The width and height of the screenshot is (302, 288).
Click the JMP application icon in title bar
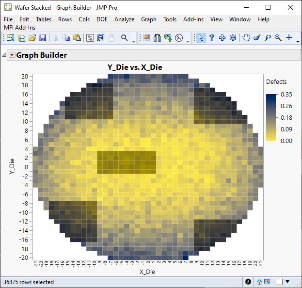click(x=8, y=7)
